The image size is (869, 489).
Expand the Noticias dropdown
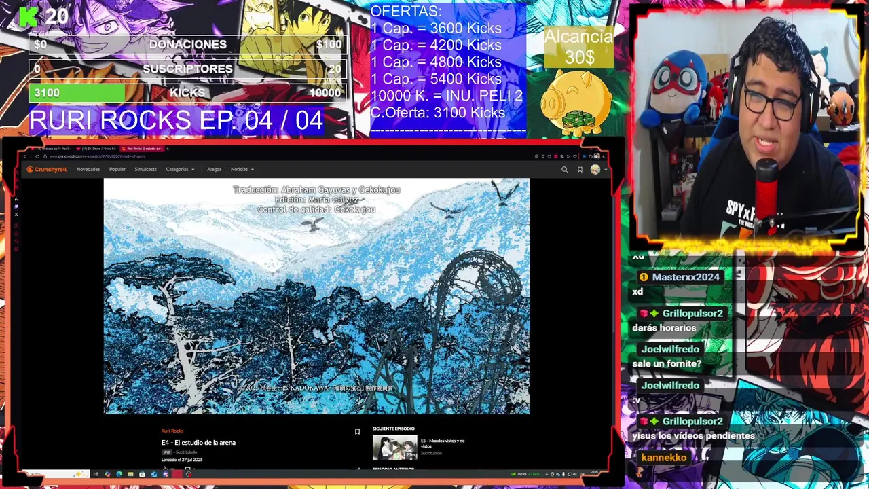[x=242, y=169]
